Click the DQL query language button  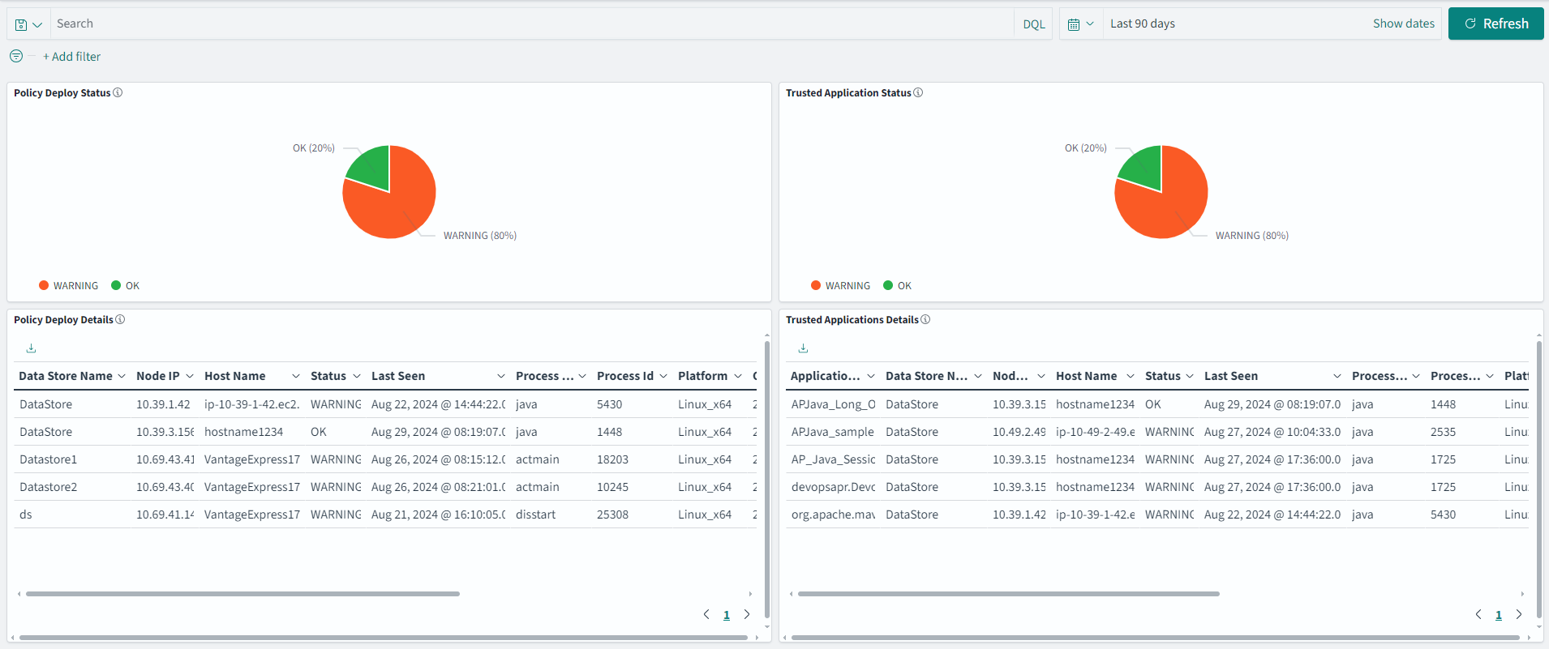(1033, 24)
